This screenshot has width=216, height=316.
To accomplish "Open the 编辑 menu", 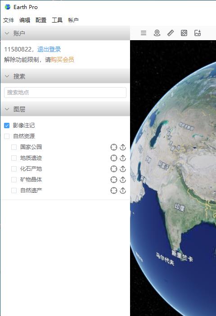I will click(25, 20).
